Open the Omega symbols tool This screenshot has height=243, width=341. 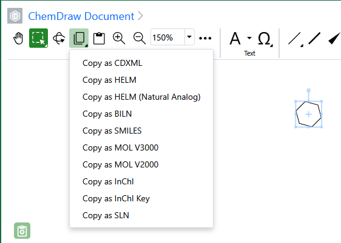click(x=265, y=39)
